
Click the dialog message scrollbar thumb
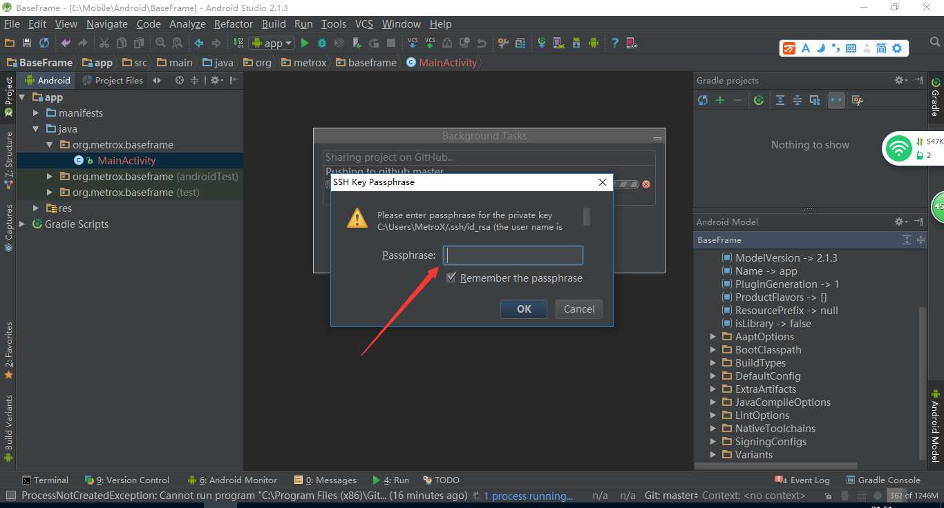pos(587,217)
